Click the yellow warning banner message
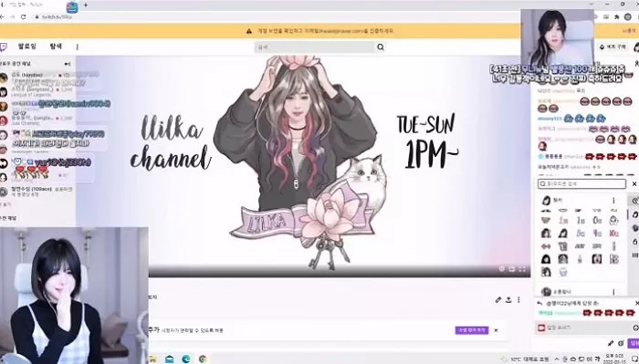Screen dimensions: 639x364 (325, 30)
